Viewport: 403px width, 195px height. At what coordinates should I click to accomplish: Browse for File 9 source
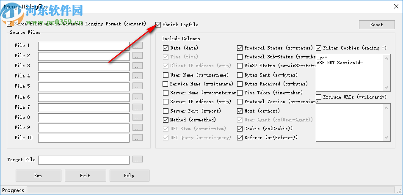(138, 127)
